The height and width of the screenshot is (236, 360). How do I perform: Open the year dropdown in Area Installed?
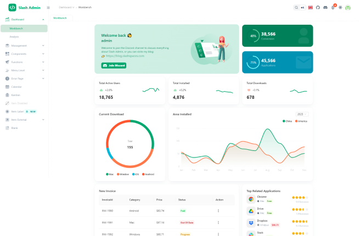pos(301,114)
